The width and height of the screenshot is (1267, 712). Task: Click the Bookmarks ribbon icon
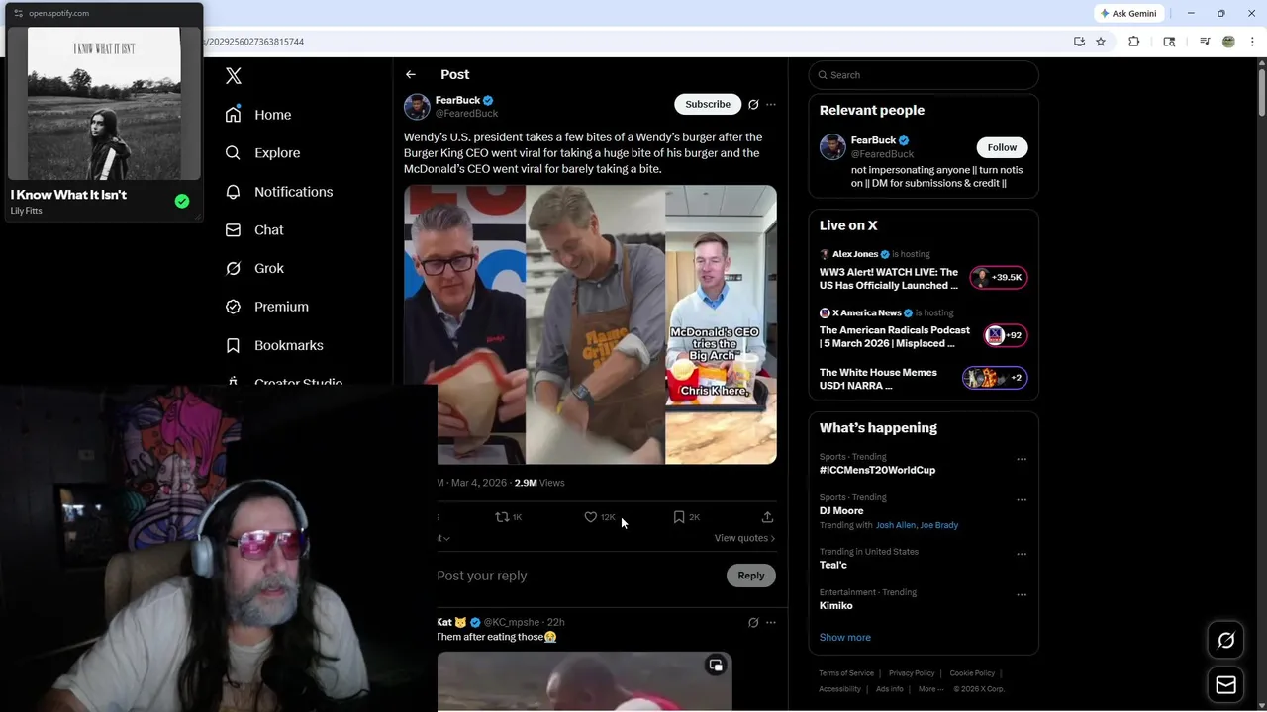[233, 345]
